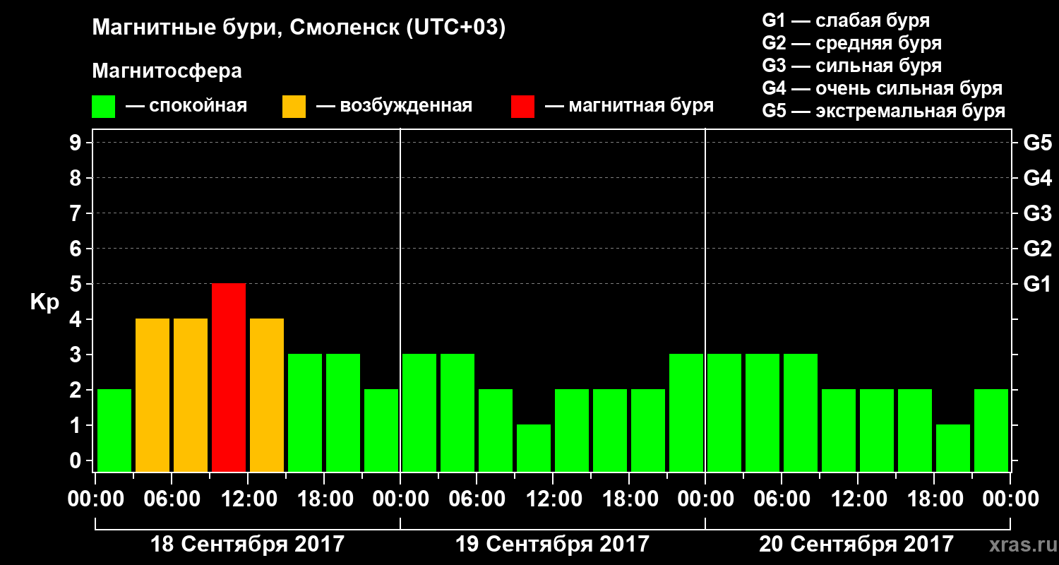This screenshot has width=1059, height=565.
Task: Click the chart title 'Магнитные бури, Смоленск (UTC+03)'
Action: click(299, 28)
